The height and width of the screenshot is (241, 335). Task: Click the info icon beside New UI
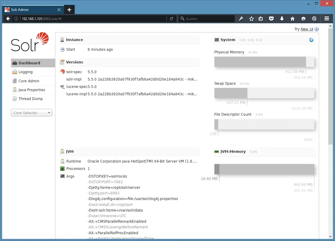[317, 29]
